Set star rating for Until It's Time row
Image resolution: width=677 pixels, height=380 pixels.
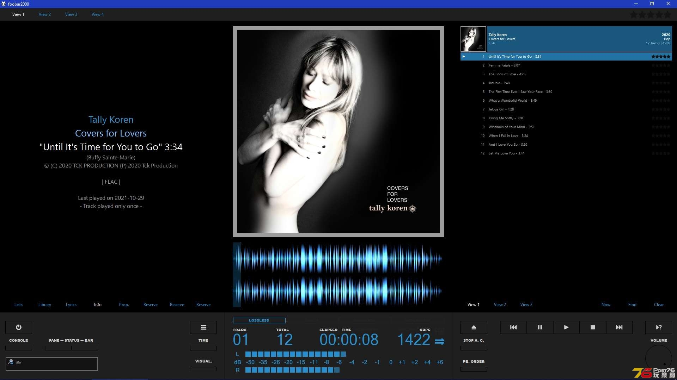(661, 56)
